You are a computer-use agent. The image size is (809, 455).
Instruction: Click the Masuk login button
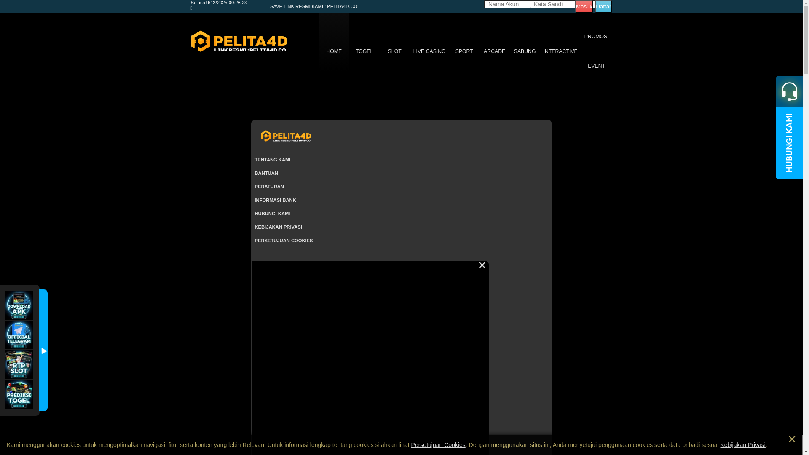(x=584, y=6)
